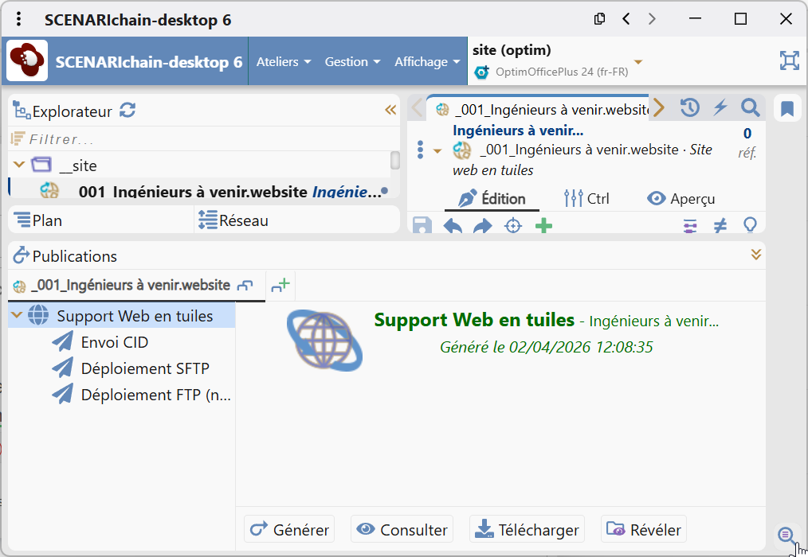Toggle the fullscreen frame icon
Viewport: 808px width, 557px height.
[789, 61]
